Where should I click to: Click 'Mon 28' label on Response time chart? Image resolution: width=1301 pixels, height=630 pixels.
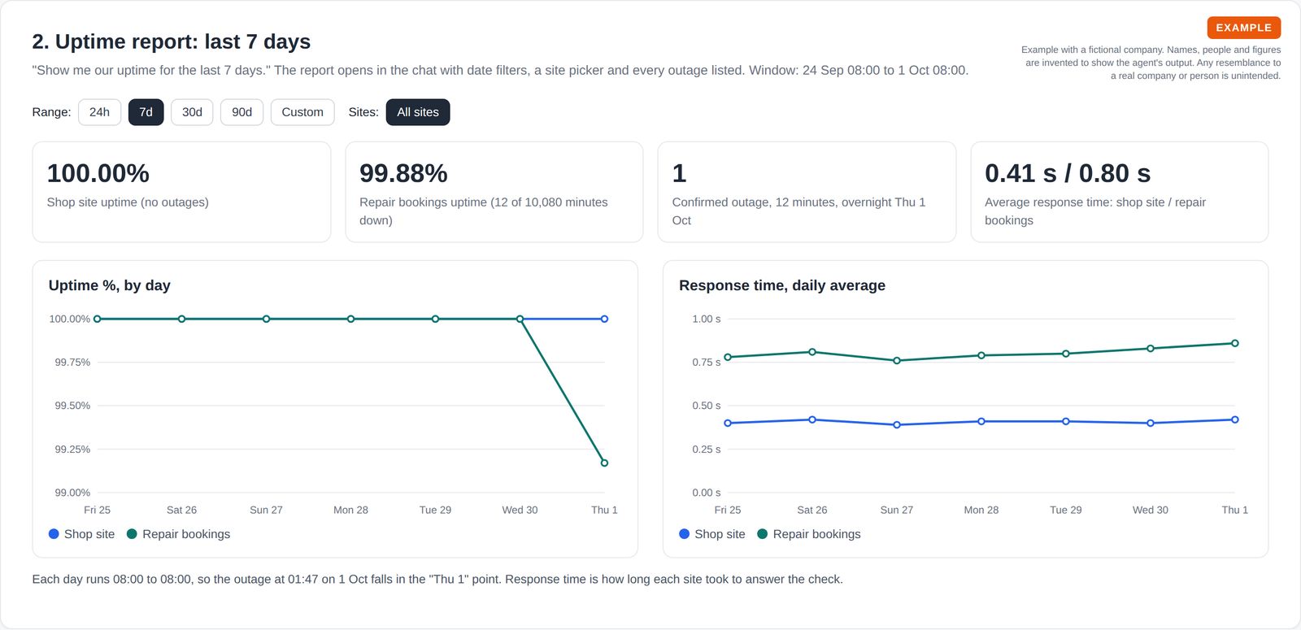(981, 510)
